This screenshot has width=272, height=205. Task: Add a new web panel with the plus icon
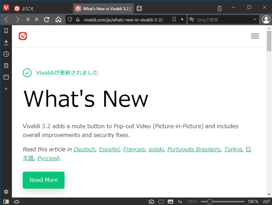[x=6, y=89]
